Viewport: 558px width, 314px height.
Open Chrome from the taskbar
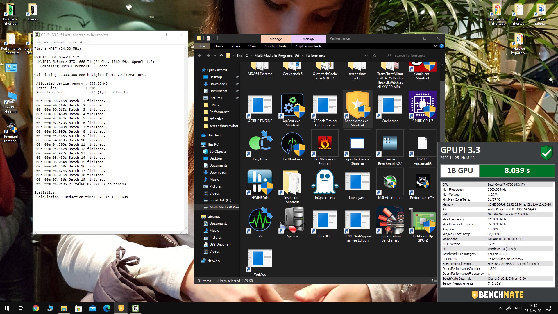(x=35, y=308)
